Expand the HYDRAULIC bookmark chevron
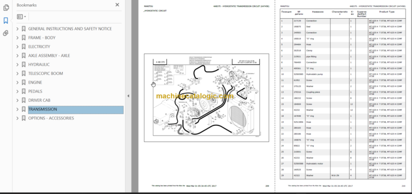The width and height of the screenshot is (412, 194). coord(18,65)
